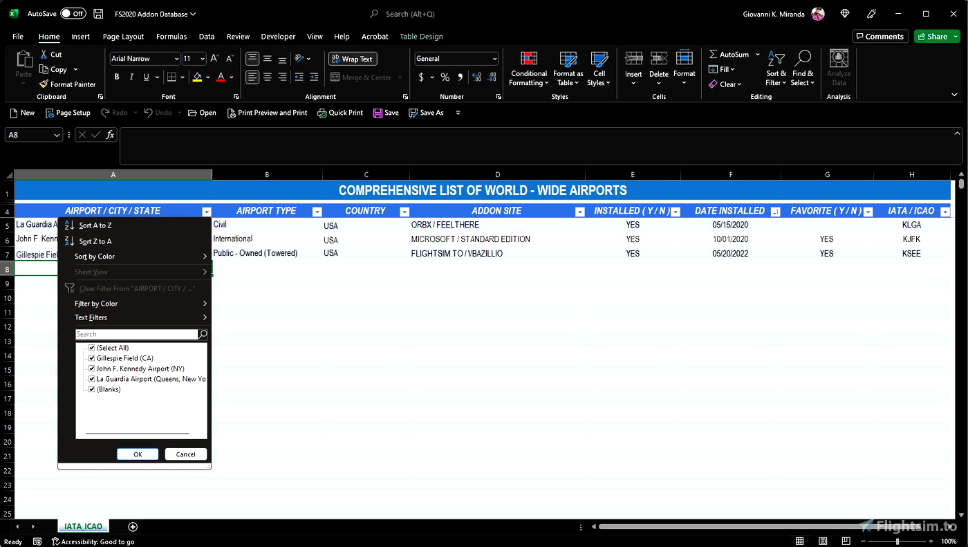
Task: Click the fill color swatch button
Action: [197, 77]
